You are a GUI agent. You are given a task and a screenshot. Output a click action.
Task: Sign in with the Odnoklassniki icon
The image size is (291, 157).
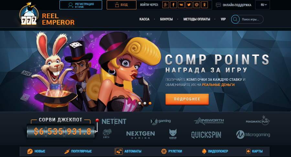pos(205,5)
